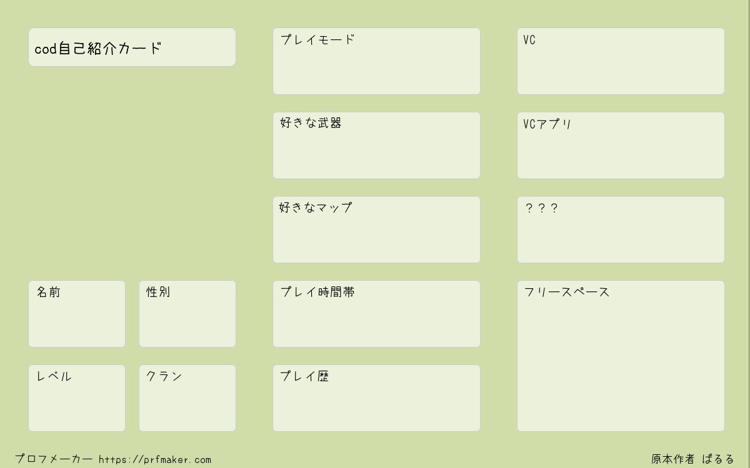750x468 pixels.
Task: Click the プレイ時間帯 box
Action: (376, 314)
